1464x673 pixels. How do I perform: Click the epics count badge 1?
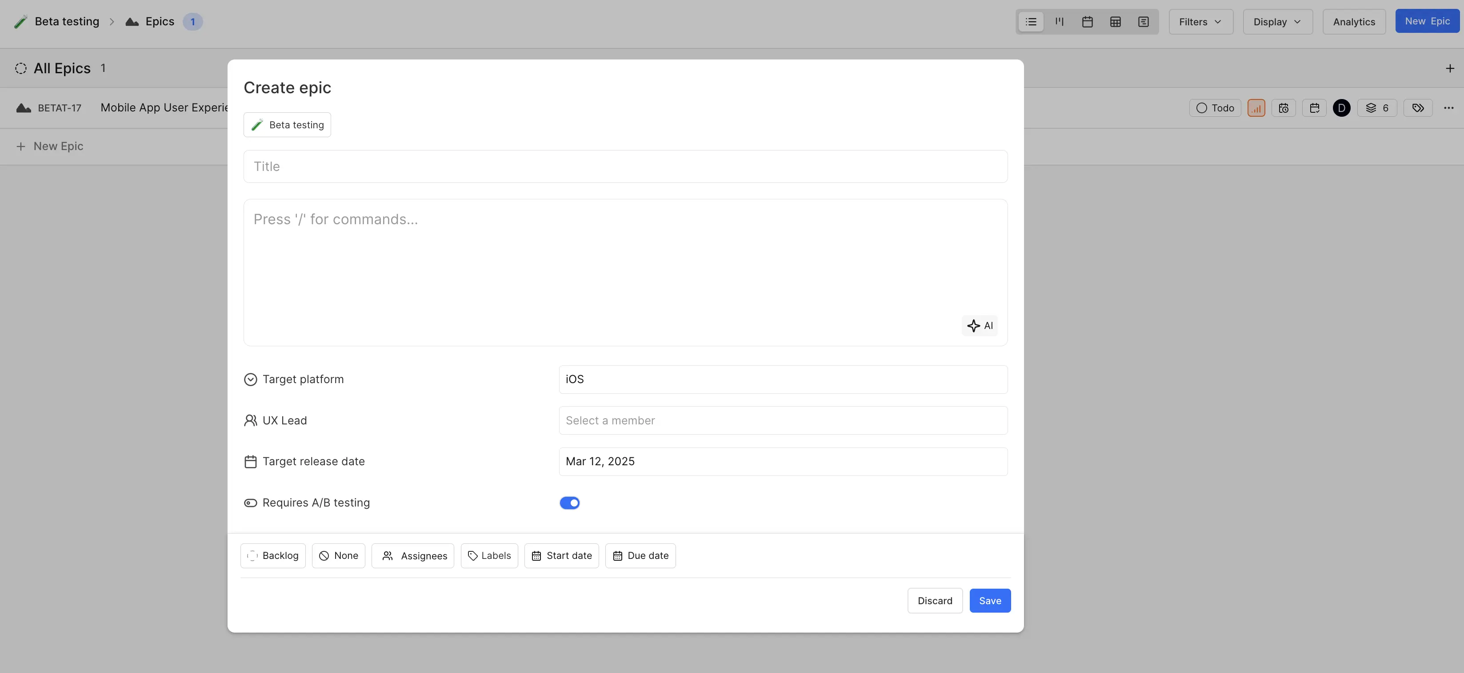pos(192,22)
